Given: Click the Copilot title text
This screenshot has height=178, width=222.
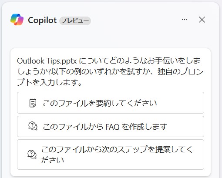Looking at the screenshot, I should pyautogui.click(x=42, y=20).
